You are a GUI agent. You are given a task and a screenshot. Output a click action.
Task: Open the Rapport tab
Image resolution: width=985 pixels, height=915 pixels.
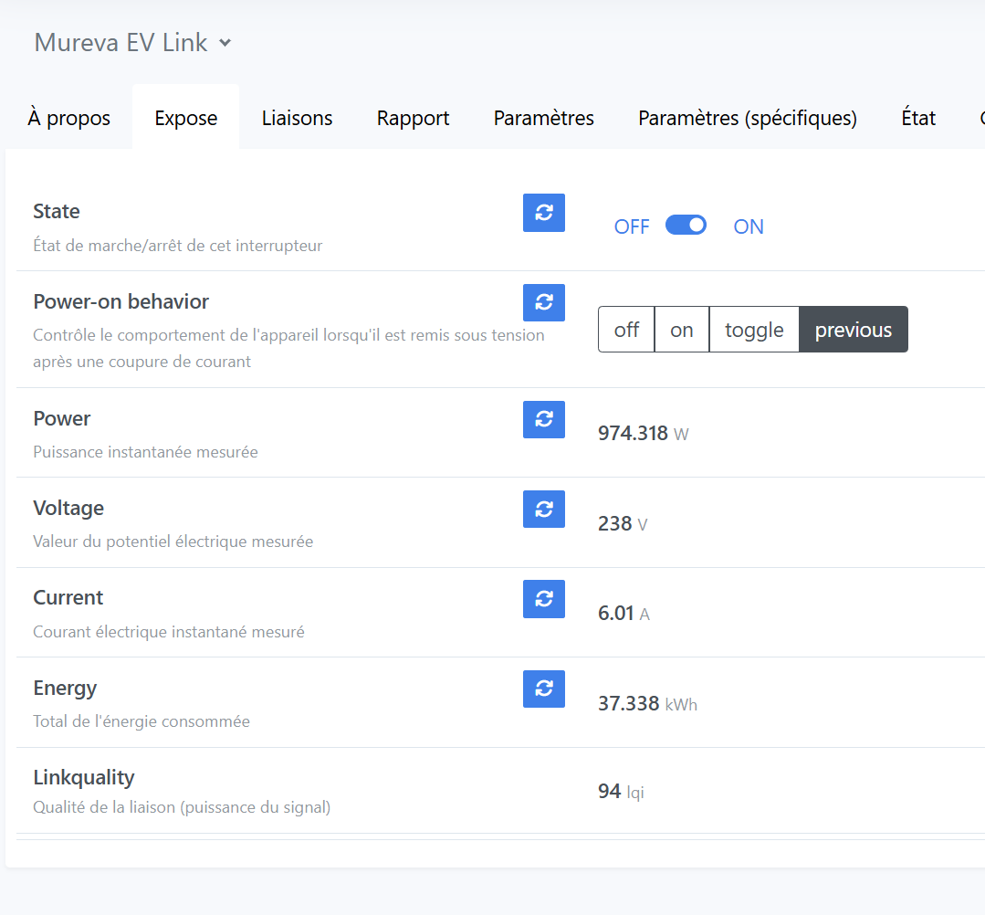(x=413, y=119)
